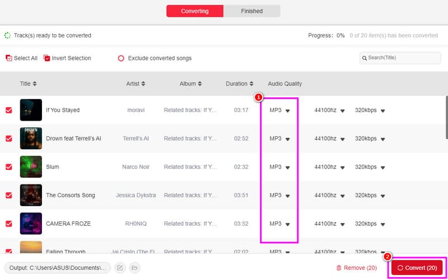Open the output folder icon
The image size is (448, 280).
pos(134,268)
